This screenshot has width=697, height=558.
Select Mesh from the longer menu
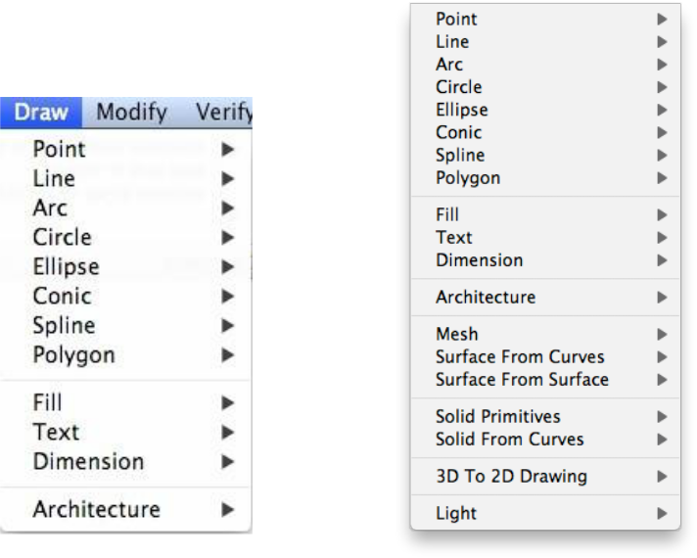(457, 335)
